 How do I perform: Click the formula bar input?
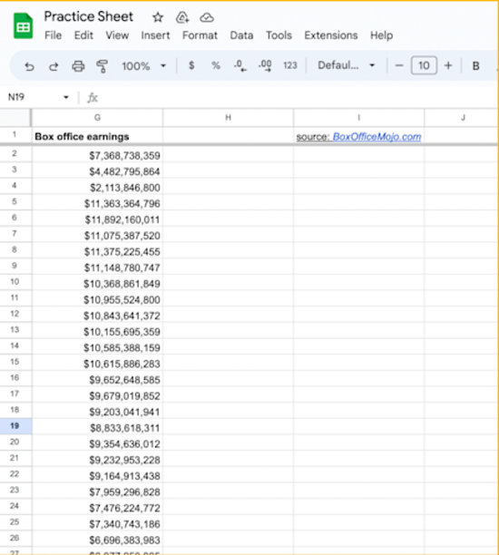coord(298,97)
